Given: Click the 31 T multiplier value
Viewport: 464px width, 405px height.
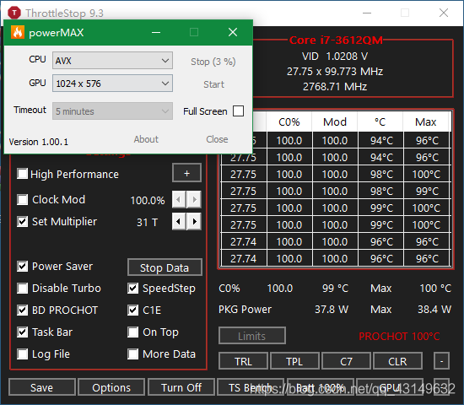Looking at the screenshot, I should point(148,222).
